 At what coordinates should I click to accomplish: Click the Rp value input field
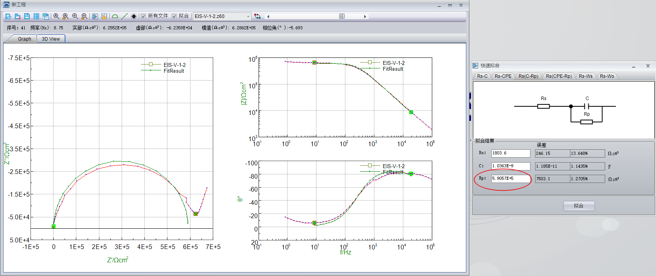tap(511, 179)
